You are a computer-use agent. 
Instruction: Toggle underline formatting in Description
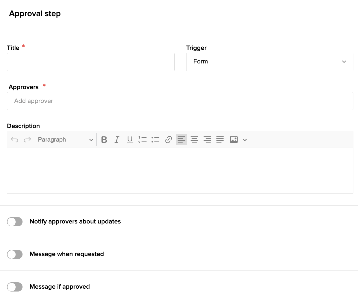click(x=130, y=140)
